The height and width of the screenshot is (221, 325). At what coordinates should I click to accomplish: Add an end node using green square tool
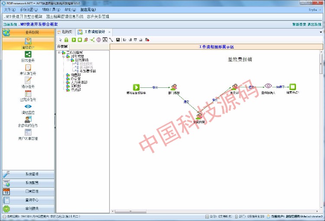click(80, 40)
